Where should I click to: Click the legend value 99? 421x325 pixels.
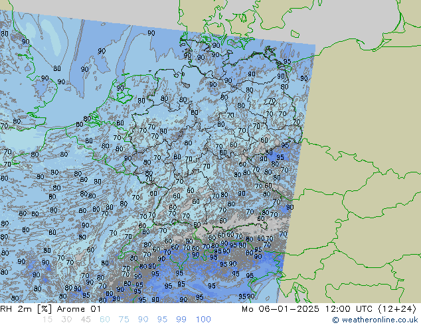pyautogui.click(x=181, y=320)
